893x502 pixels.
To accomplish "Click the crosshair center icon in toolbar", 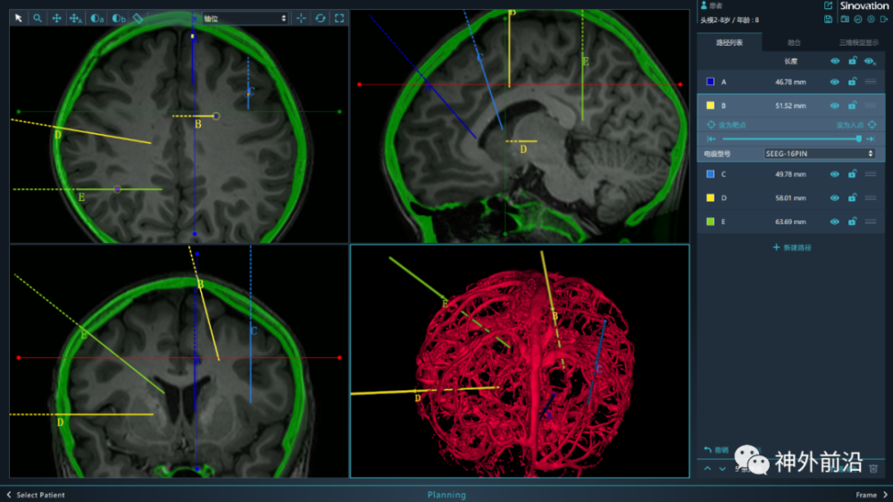I will [300, 18].
